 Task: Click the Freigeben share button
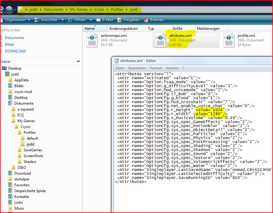[129, 20]
